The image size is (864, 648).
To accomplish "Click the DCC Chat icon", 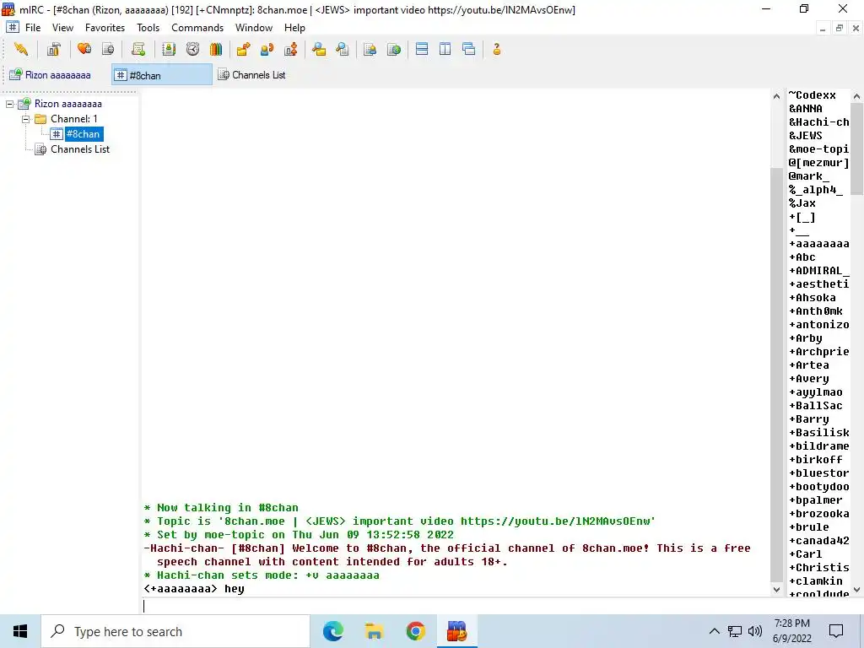I will pyautogui.click(x=267, y=49).
